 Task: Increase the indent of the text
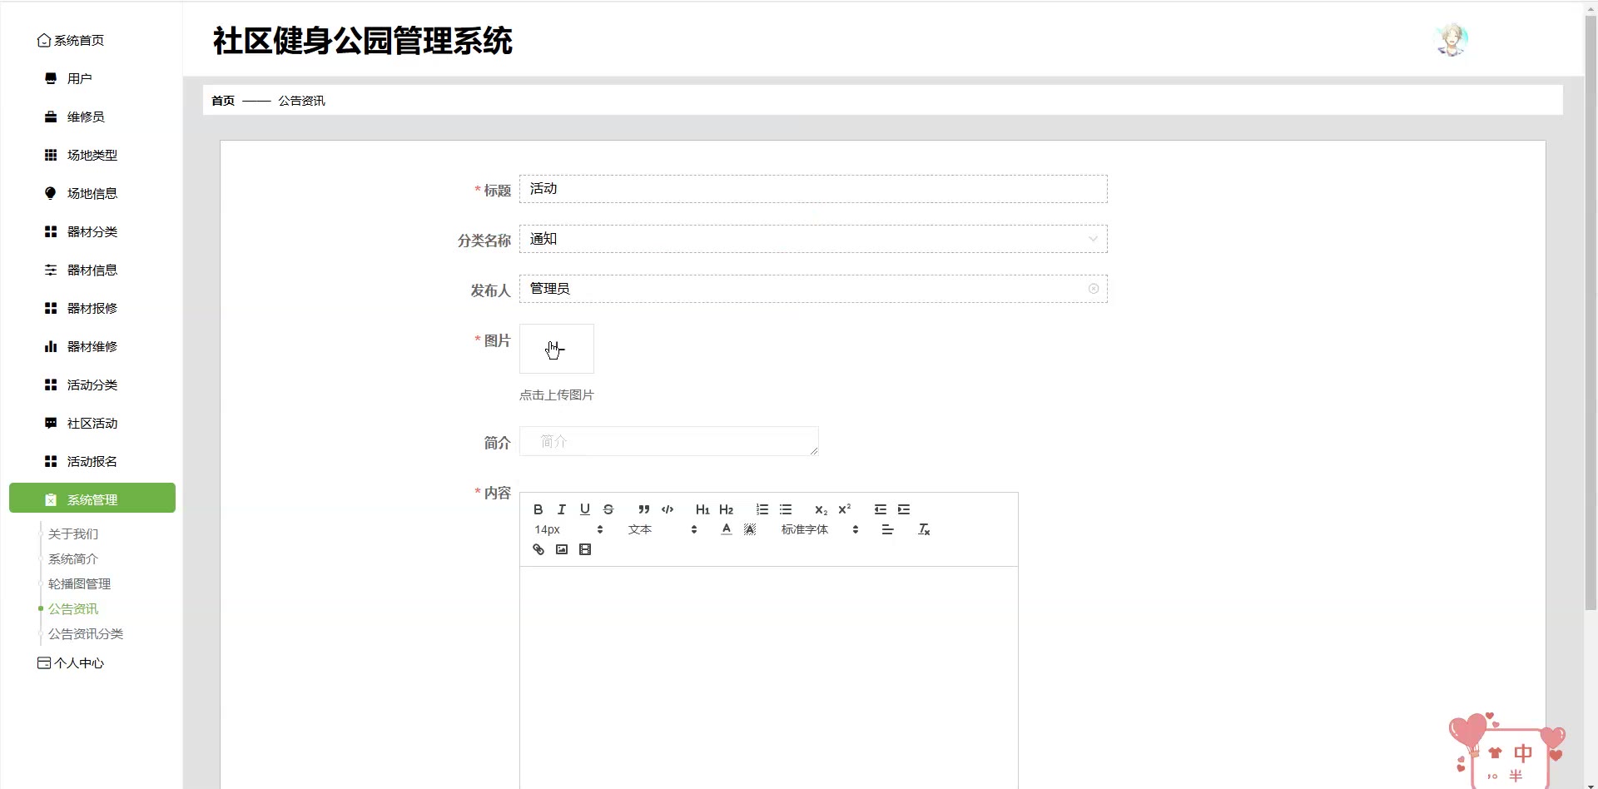click(x=904, y=509)
